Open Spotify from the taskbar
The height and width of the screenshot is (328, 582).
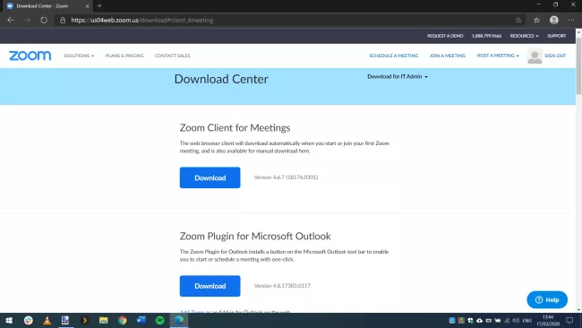coord(160,320)
